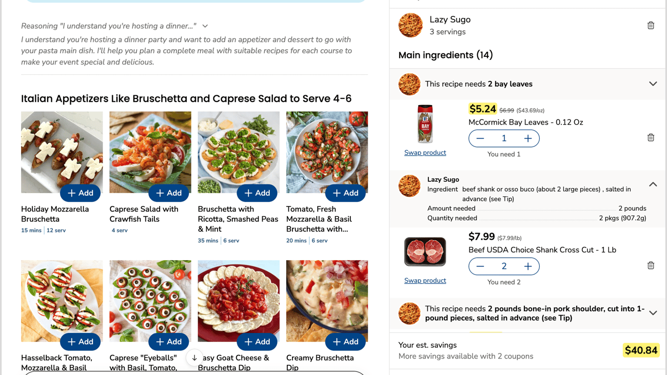Remove the Lazy Sugo recipe using trash icon
Screen dimensions: 667x375
pyautogui.click(x=650, y=25)
